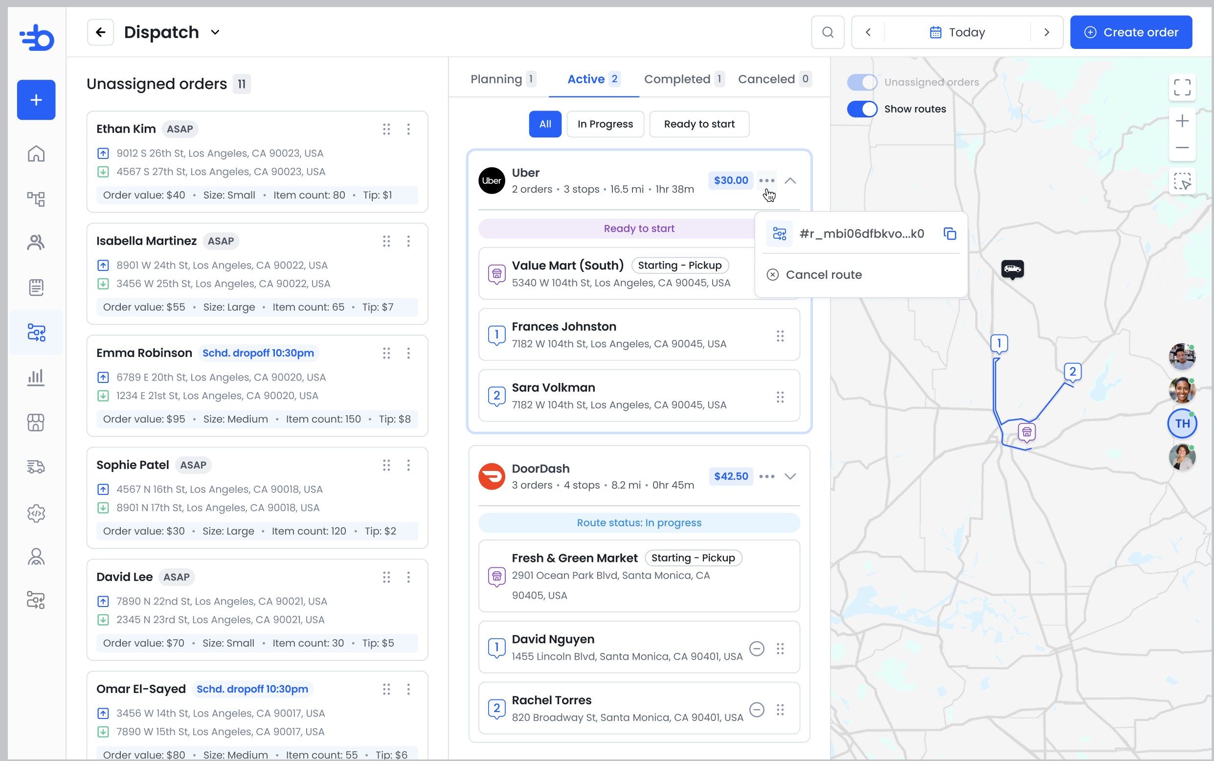
Task: Click the Create order button
Action: 1130,32
